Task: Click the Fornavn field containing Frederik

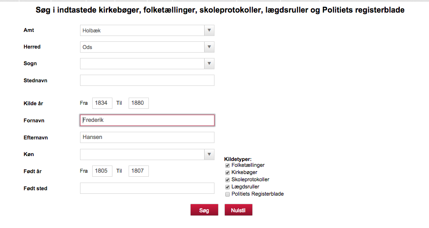Action: coord(147,120)
